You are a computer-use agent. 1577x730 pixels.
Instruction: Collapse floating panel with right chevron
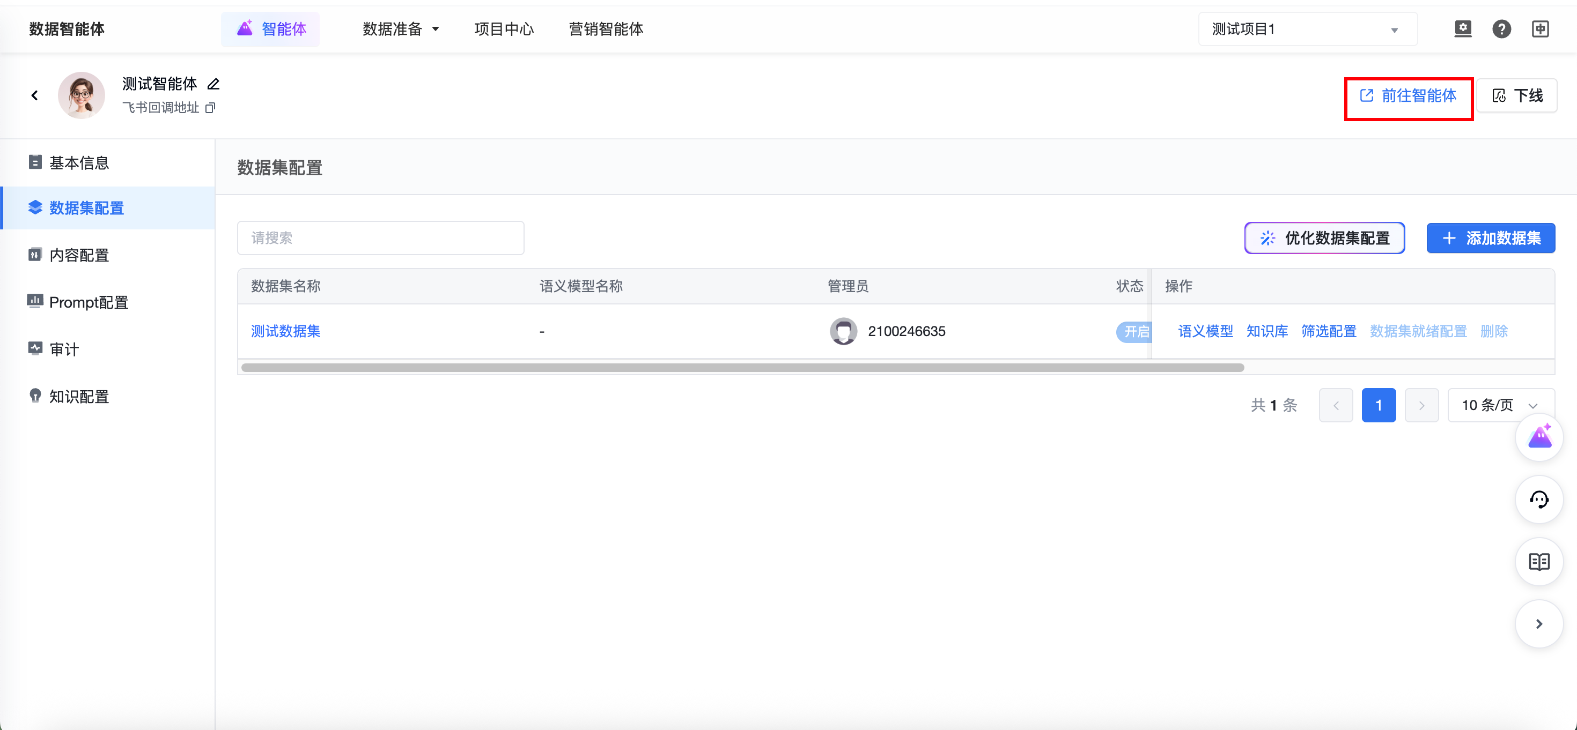pyautogui.click(x=1538, y=624)
